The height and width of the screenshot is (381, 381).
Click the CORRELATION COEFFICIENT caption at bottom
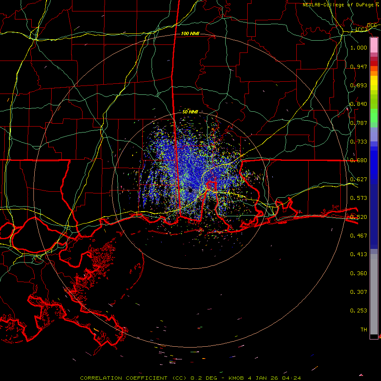pyautogui.click(x=190, y=378)
